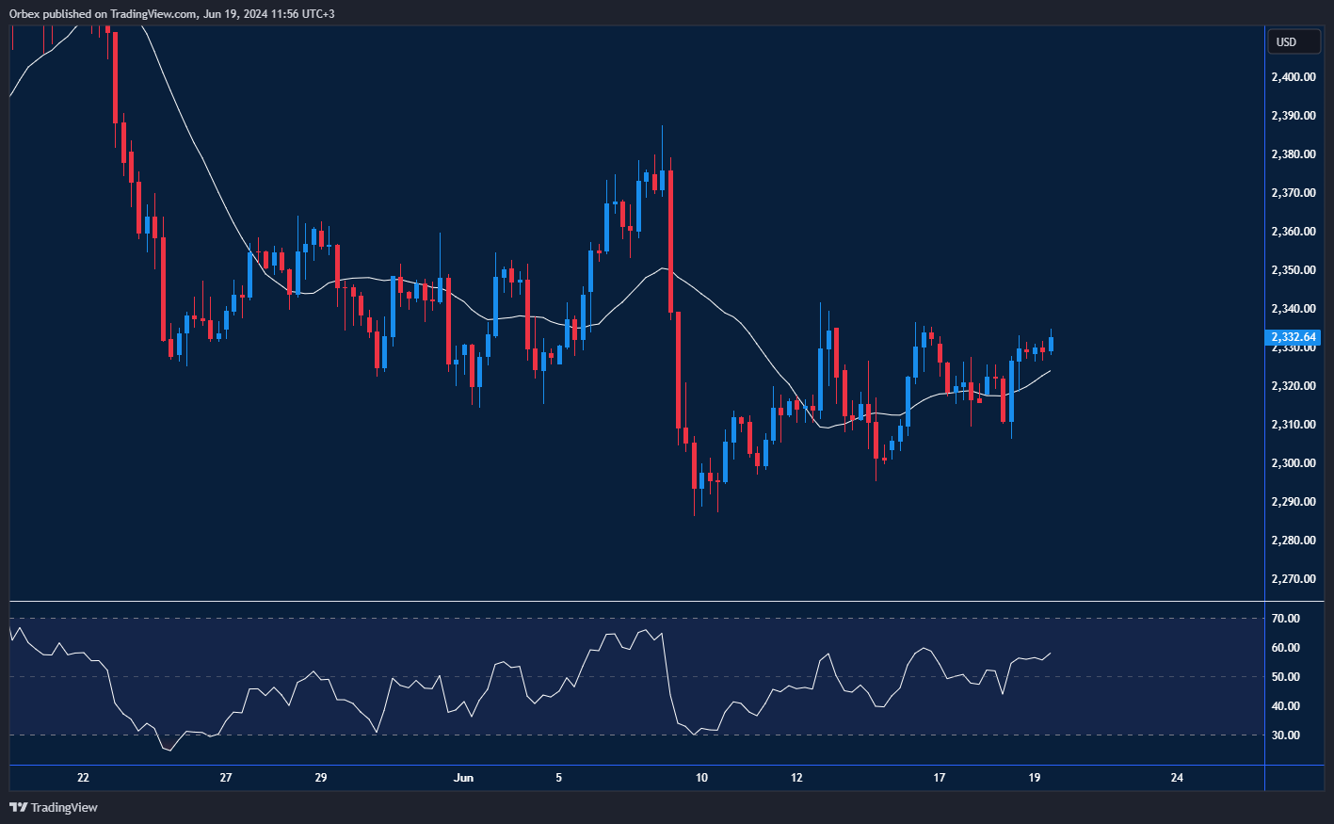Choose date 5 on the time axis
The image size is (1334, 824).
(x=559, y=778)
